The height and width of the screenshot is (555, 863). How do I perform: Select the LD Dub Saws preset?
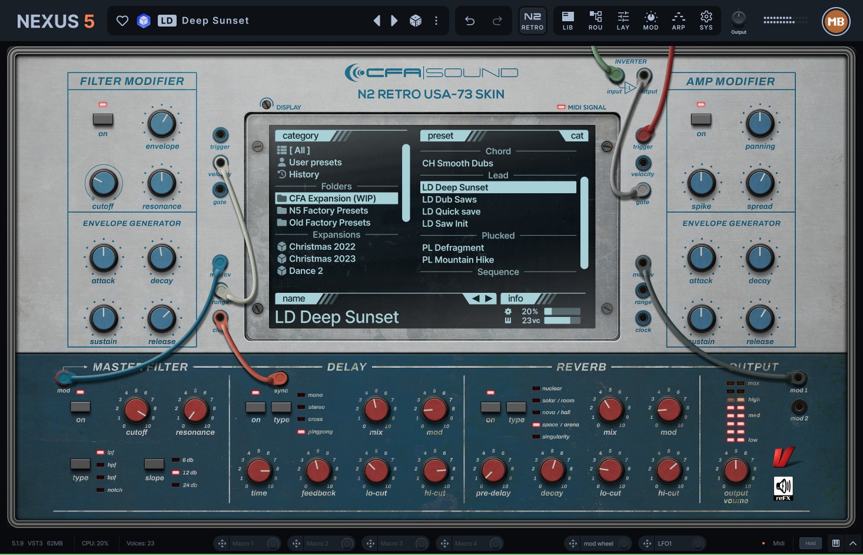pyautogui.click(x=498, y=200)
